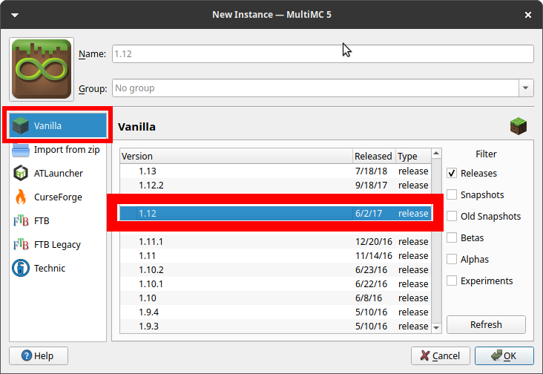Screen dimensions: 543x374
Task: Click the Refresh button
Action: [x=486, y=324]
